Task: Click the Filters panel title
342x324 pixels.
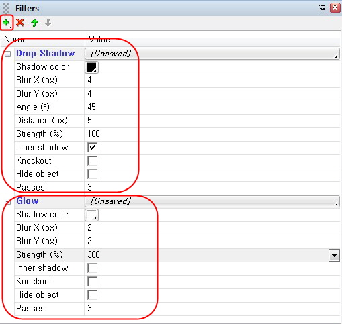Action: (27, 9)
